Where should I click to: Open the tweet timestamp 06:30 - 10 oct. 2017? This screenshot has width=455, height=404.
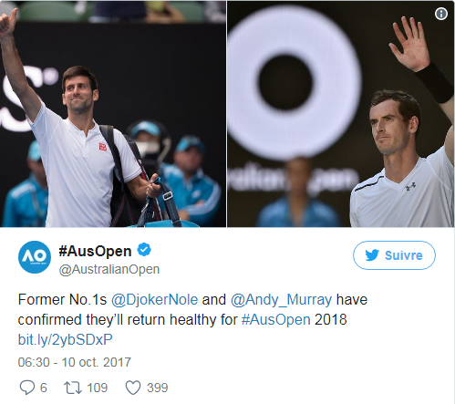click(x=75, y=362)
